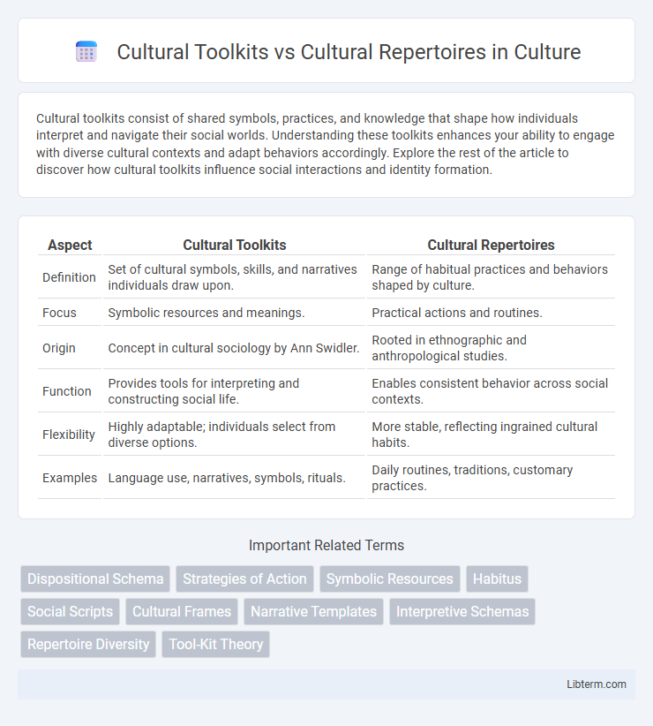Open the Strategies of Action tag
This screenshot has width=653, height=726.
click(244, 579)
